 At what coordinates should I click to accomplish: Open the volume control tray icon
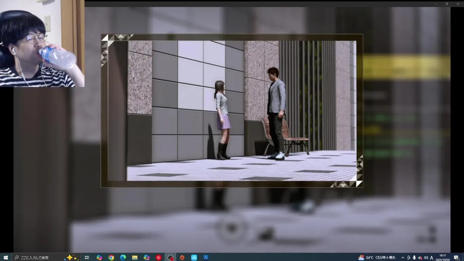pyautogui.click(x=426, y=257)
